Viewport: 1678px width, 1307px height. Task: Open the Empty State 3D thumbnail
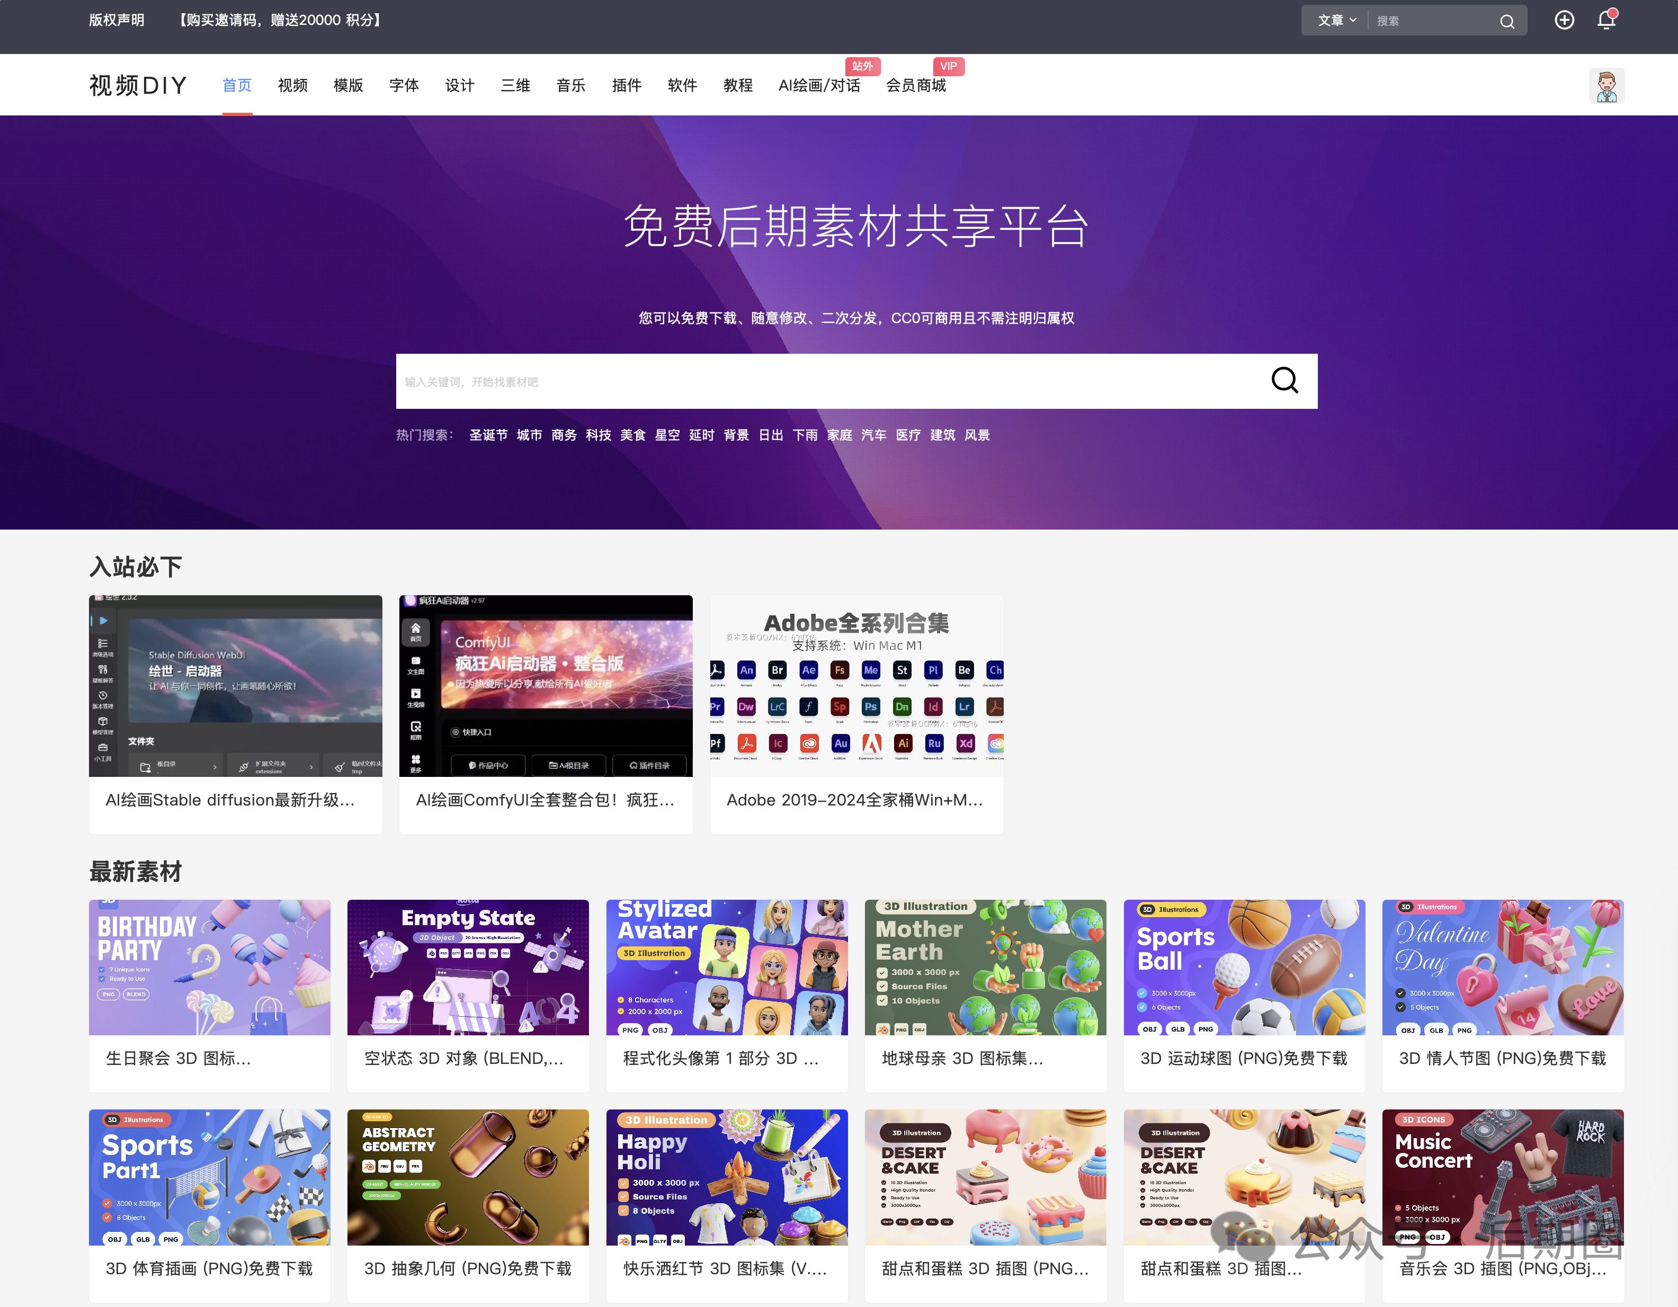(468, 968)
